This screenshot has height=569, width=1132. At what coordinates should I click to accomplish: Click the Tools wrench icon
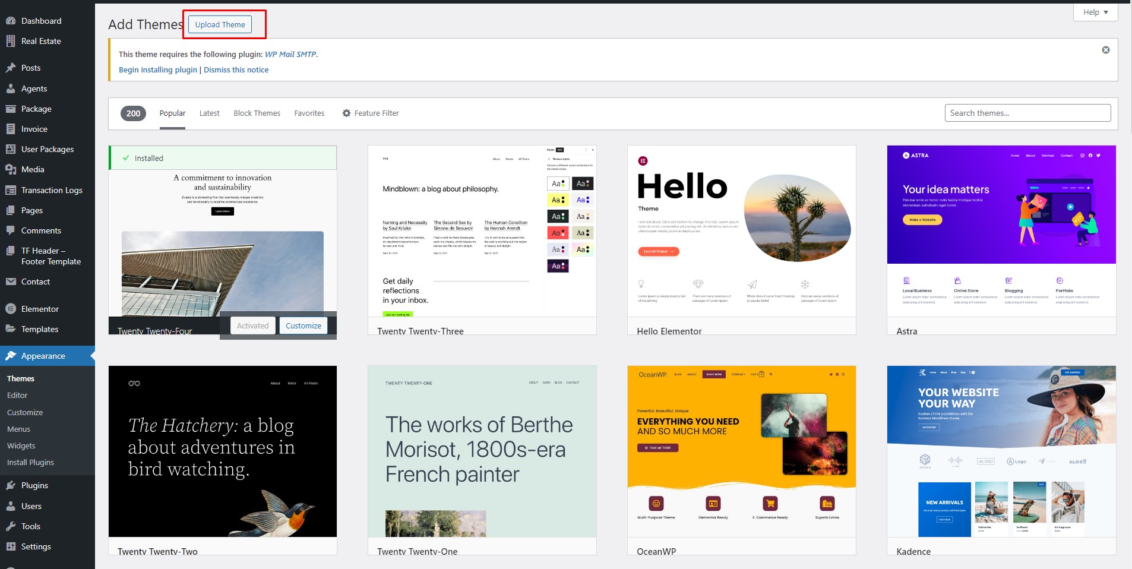[11, 526]
